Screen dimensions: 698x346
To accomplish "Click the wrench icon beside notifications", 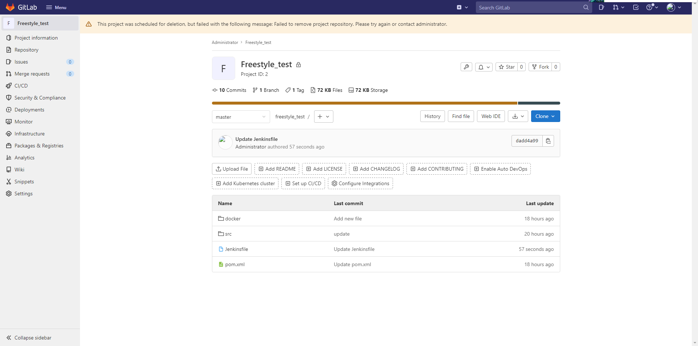I will (466, 67).
